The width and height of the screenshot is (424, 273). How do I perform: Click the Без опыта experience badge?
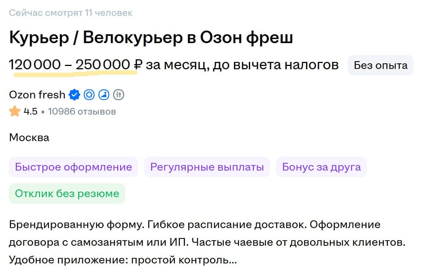tap(381, 66)
